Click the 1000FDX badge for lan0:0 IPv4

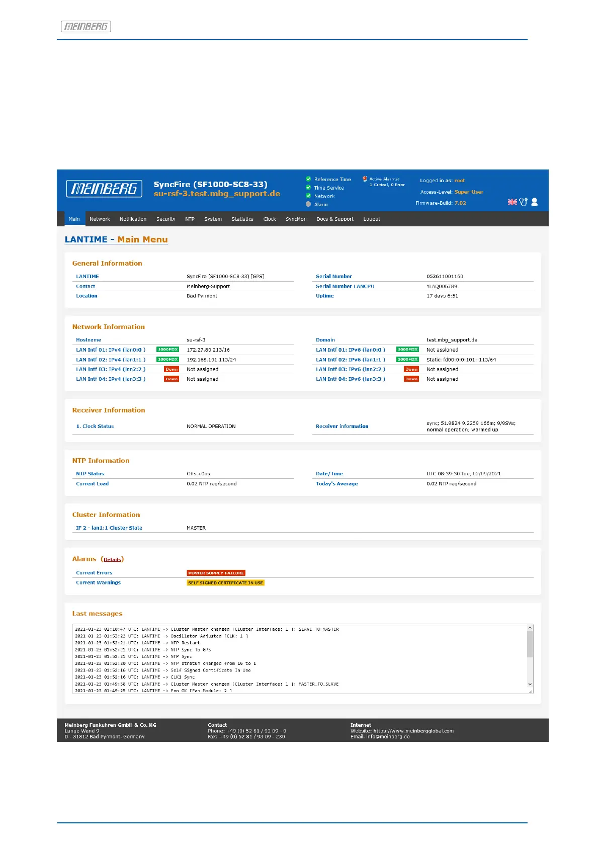(x=167, y=350)
